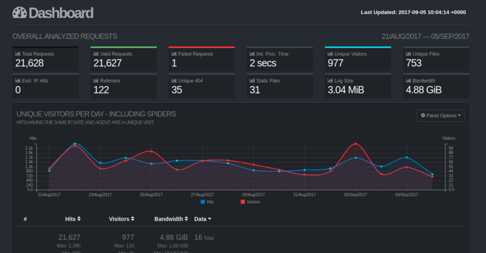Click the chart icon beside Valid Requests
The height and width of the screenshot is (253, 486).
pyautogui.click(x=95, y=54)
